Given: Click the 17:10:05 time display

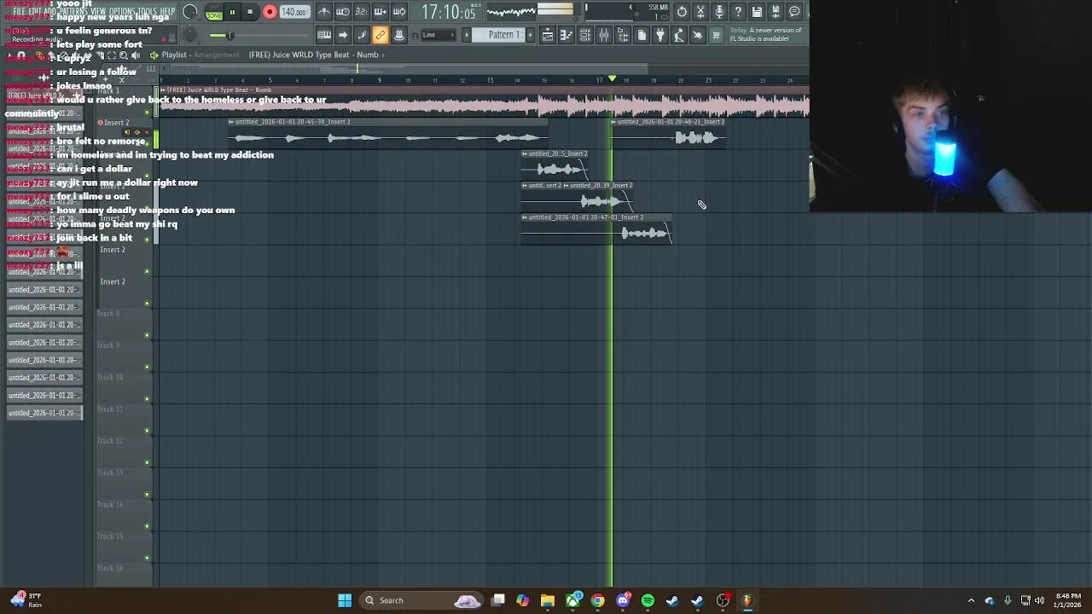Looking at the screenshot, I should click(448, 12).
